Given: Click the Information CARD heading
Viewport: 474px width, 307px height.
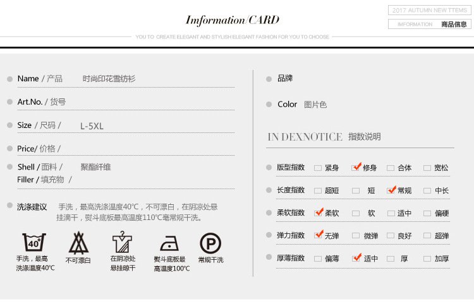Looking at the screenshot, I should 232,20.
